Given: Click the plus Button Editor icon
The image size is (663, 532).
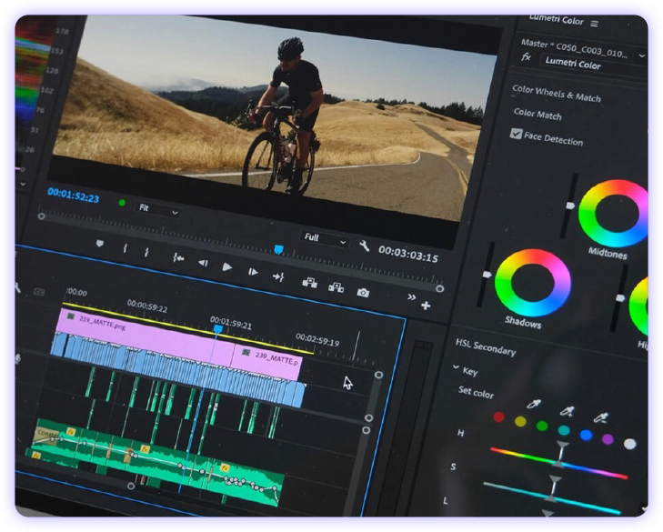Looking at the screenshot, I should [x=426, y=306].
